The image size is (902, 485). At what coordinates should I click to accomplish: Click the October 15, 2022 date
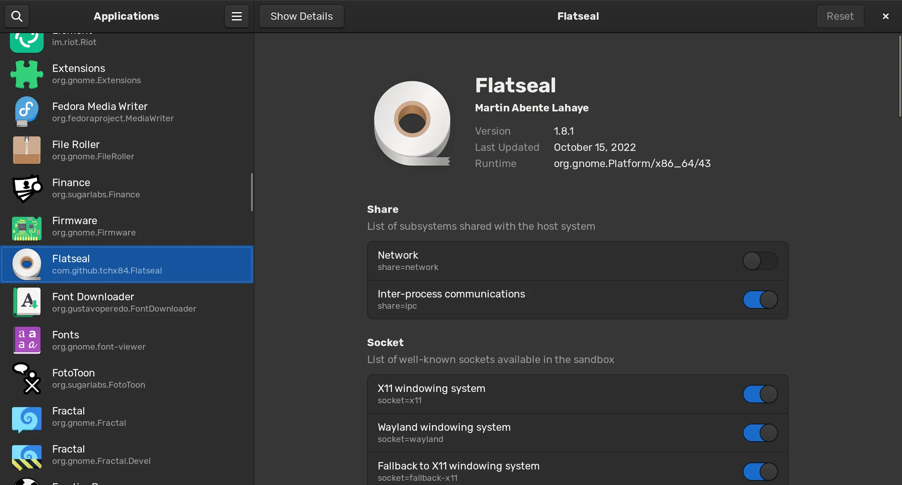(x=595, y=147)
